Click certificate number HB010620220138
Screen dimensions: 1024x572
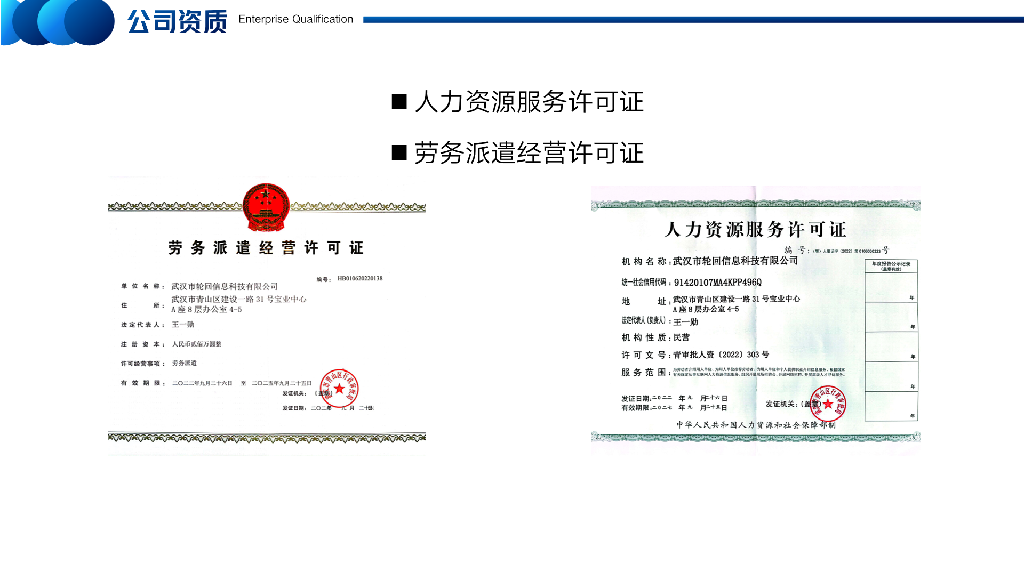point(359,278)
